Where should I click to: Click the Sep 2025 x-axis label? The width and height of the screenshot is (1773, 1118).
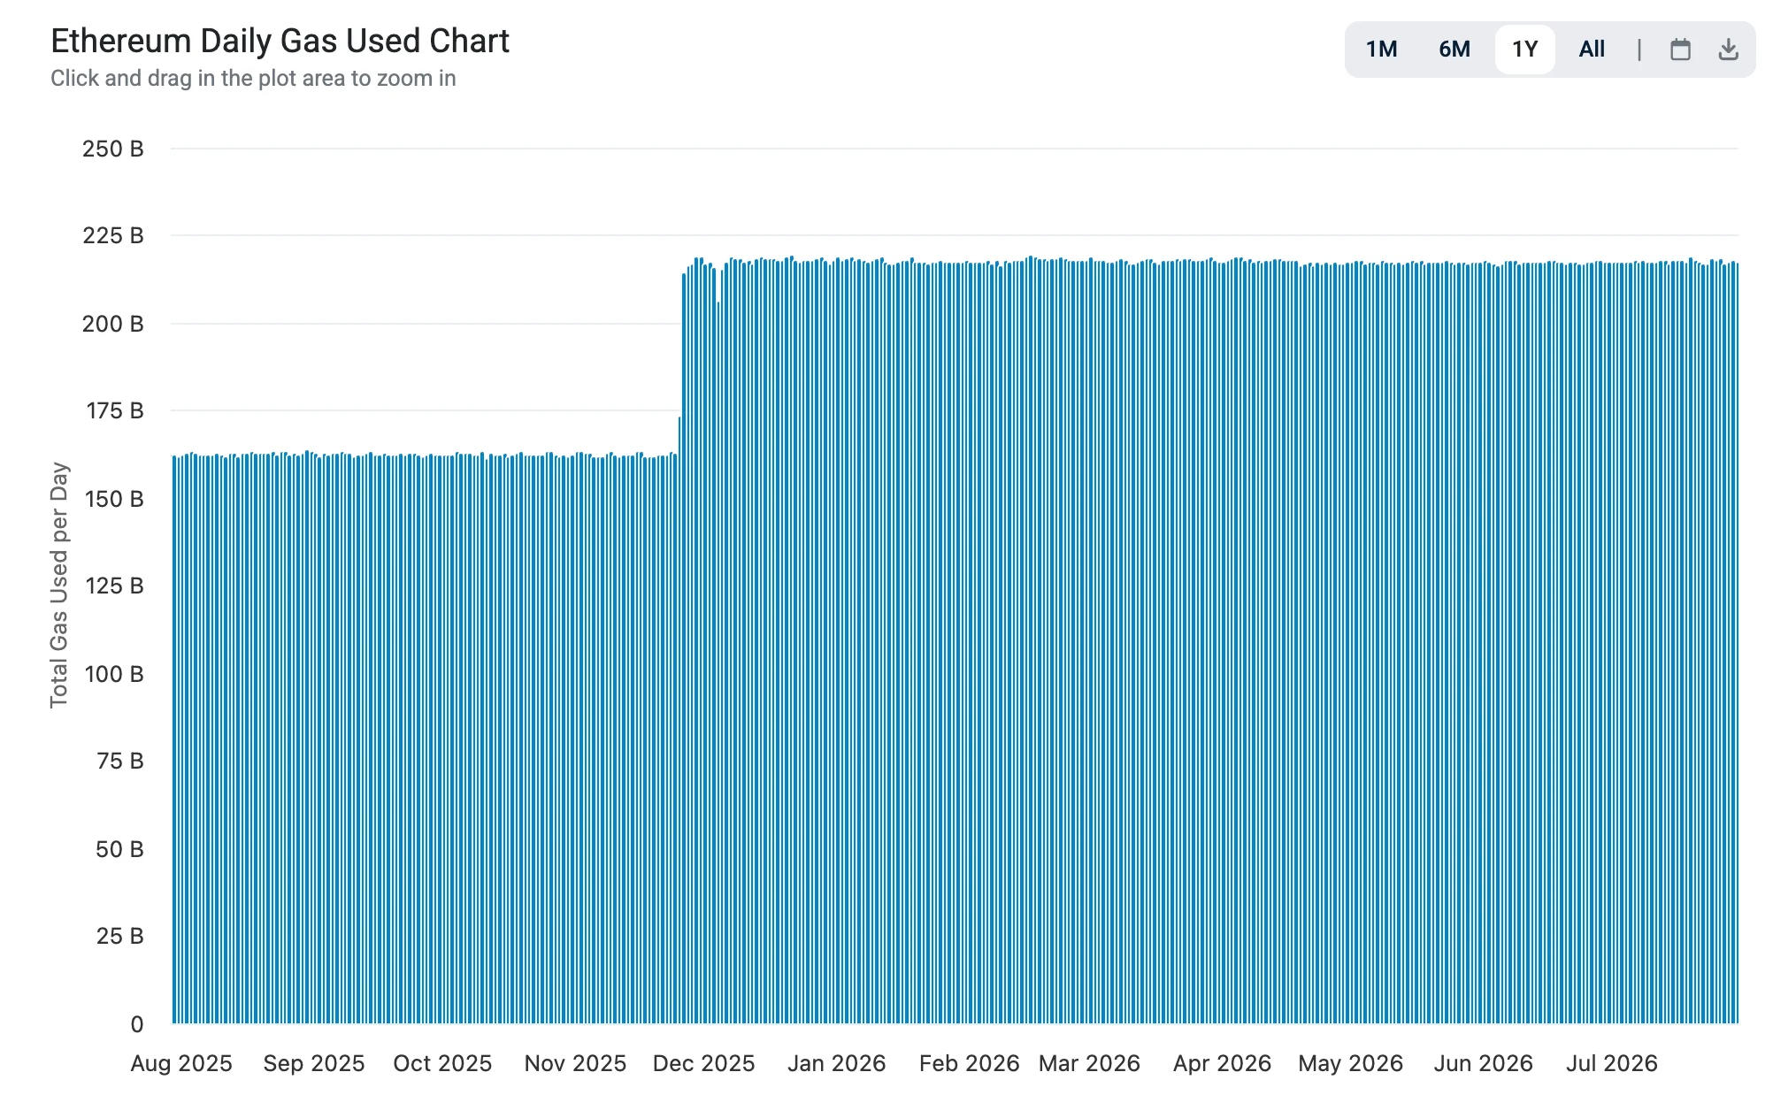pos(314,1063)
